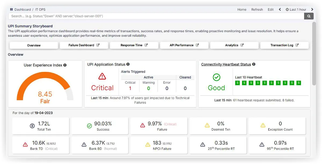This screenshot has width=322, height=164.
Task: Open the Connectivity Heartbeat Status link
Action: (x=226, y=64)
